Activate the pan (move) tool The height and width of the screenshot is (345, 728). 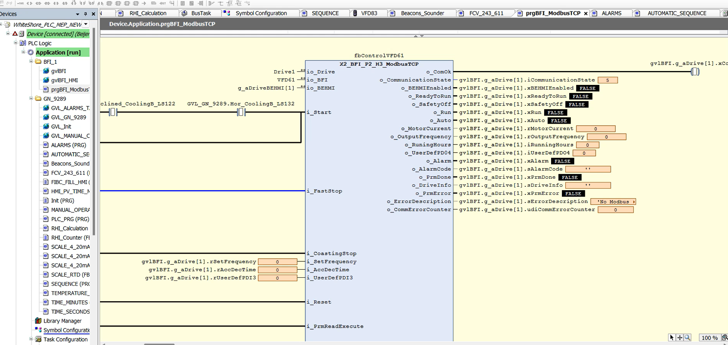pos(680,338)
